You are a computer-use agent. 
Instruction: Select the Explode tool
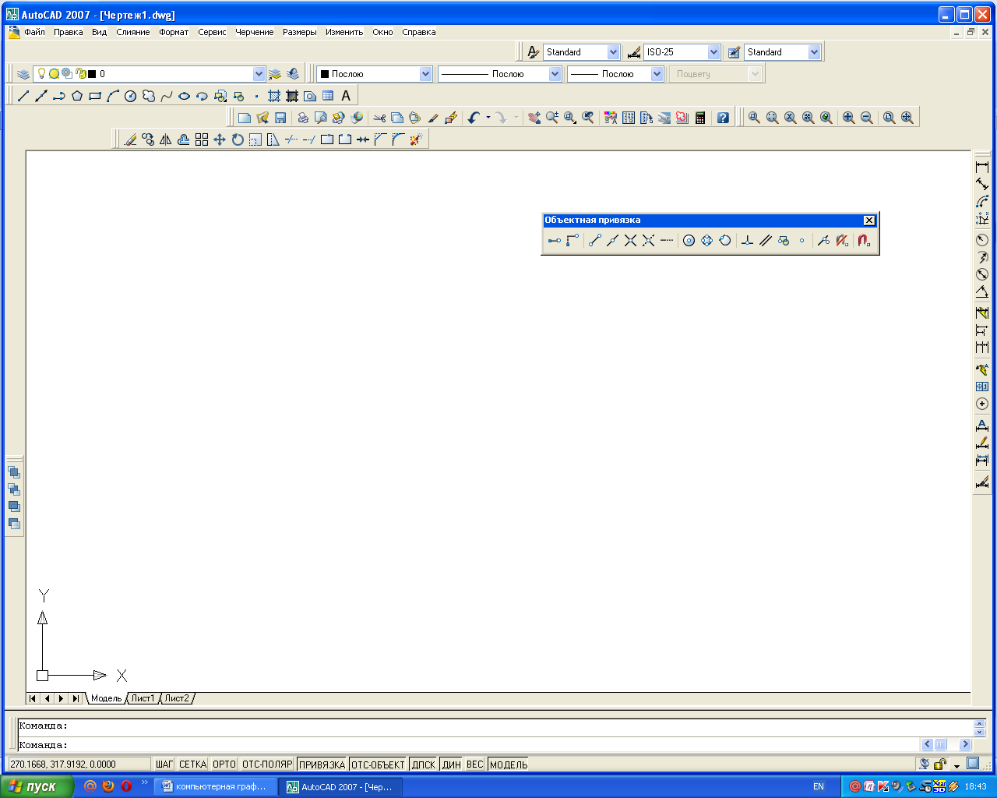click(416, 139)
